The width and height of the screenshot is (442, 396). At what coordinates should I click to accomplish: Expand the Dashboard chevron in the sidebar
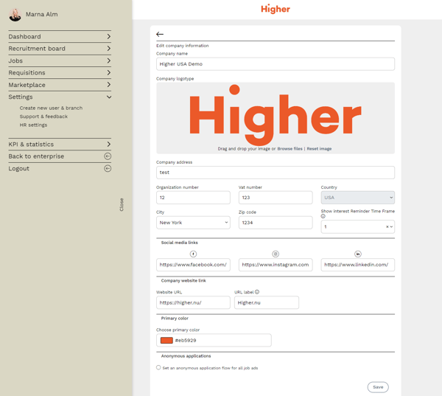click(108, 36)
